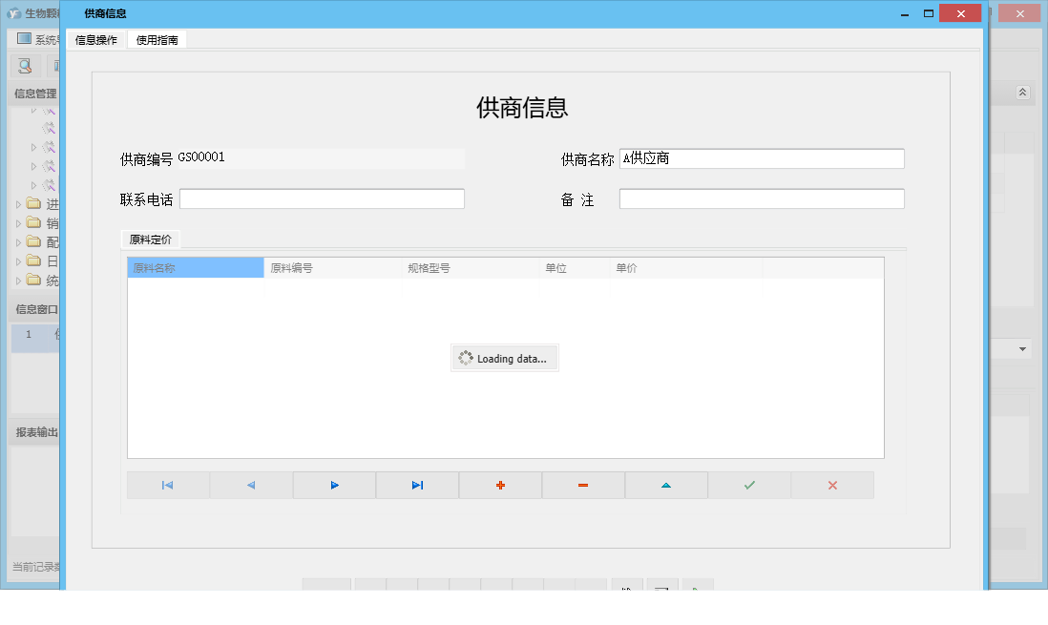1048x625 pixels.
Task: Select the 信息操作 tab
Action: coord(95,40)
